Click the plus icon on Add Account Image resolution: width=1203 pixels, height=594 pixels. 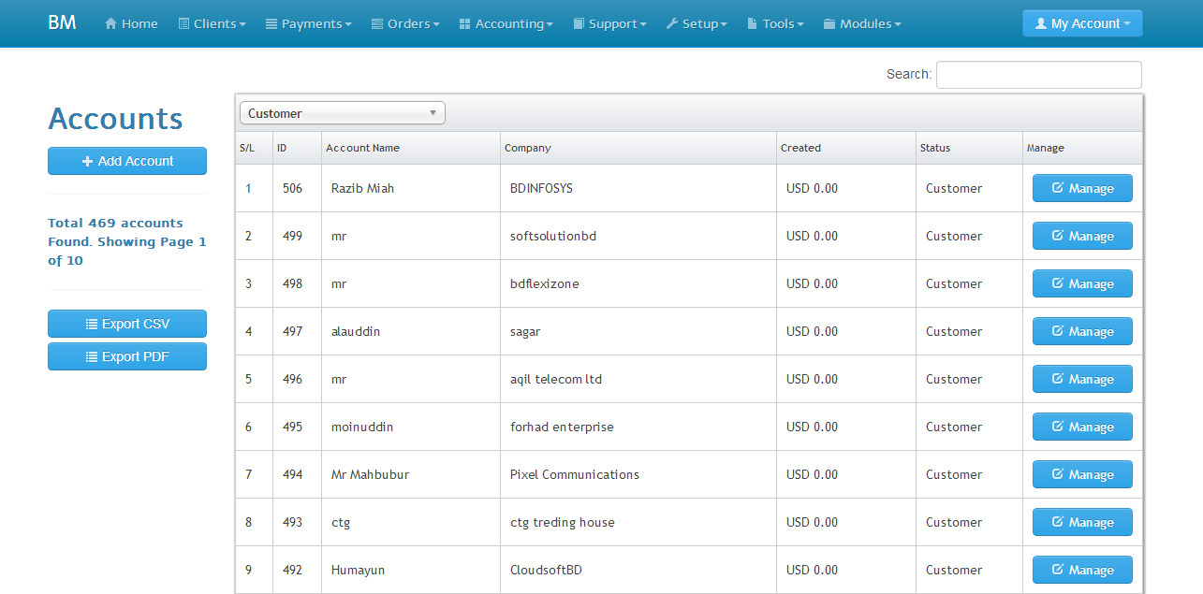[87, 161]
